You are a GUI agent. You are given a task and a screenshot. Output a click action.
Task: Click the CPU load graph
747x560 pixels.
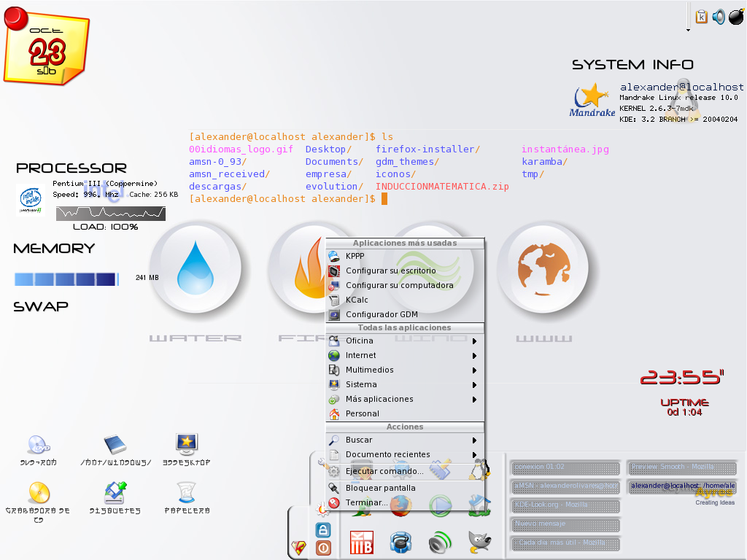(x=111, y=214)
